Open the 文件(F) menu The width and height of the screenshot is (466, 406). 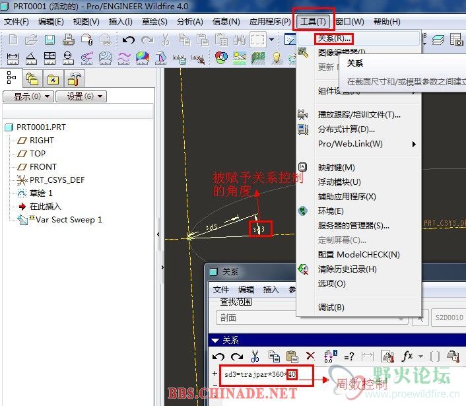(17, 22)
